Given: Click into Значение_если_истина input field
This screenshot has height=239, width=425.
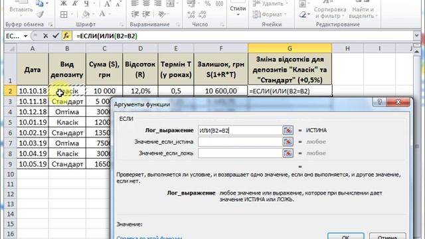Looking at the screenshot, I should 240,141.
